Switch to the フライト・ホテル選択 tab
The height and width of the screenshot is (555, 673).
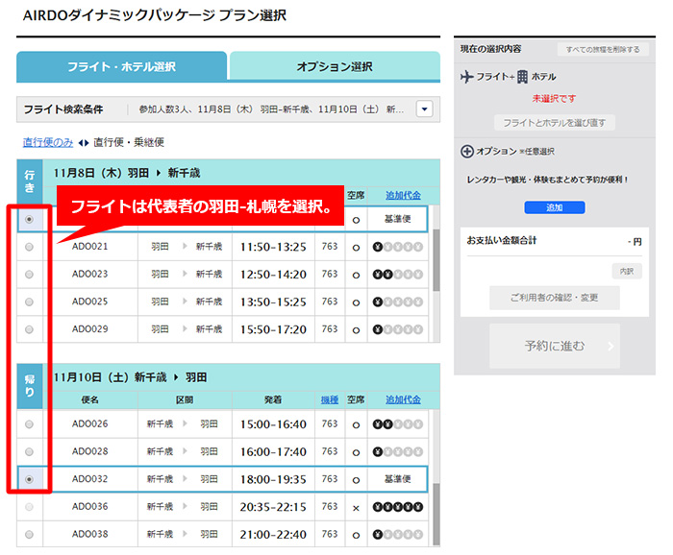(121, 66)
